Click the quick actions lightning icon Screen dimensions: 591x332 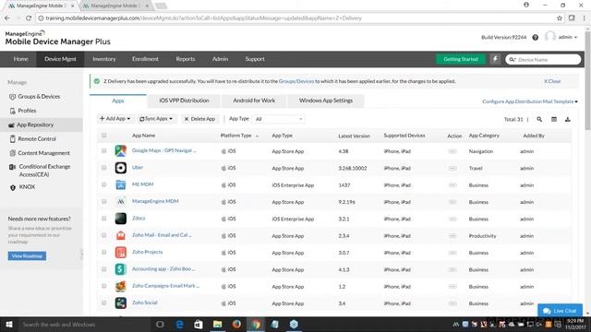[495, 59]
